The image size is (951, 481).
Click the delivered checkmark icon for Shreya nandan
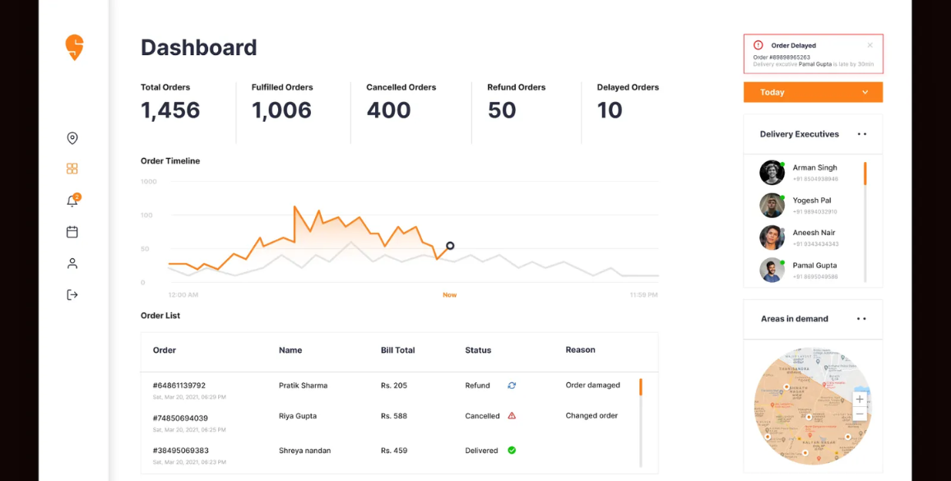point(511,450)
